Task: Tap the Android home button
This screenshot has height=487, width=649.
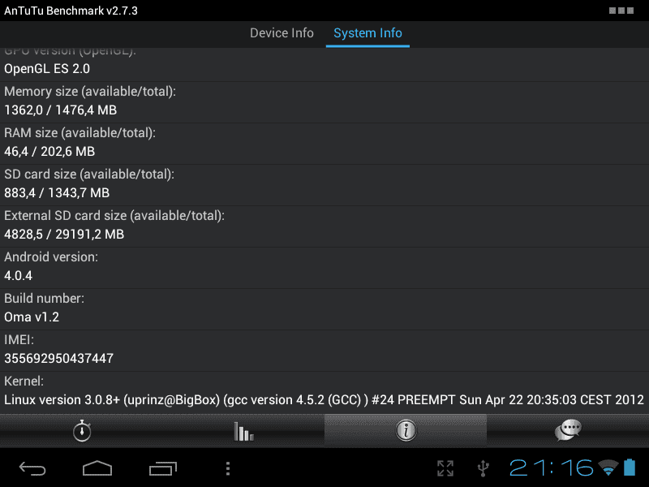Action: click(97, 468)
